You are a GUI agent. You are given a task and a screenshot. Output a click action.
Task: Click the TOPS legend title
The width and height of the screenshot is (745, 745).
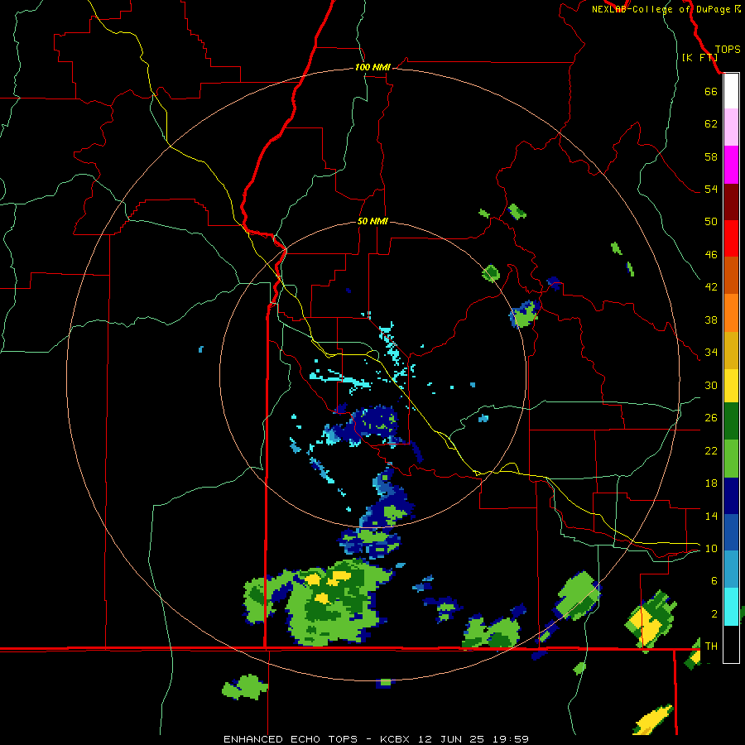pyautogui.click(x=728, y=50)
